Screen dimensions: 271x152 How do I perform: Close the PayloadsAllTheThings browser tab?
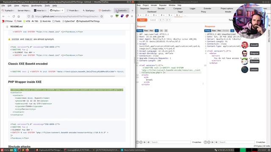pyautogui.click(x=62, y=11)
